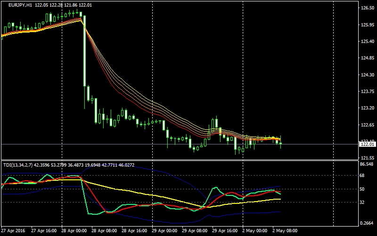Select the 29 Apr 16:00 time label
Image resolution: width=377 pixels, height=236 pixels.
pos(224,231)
